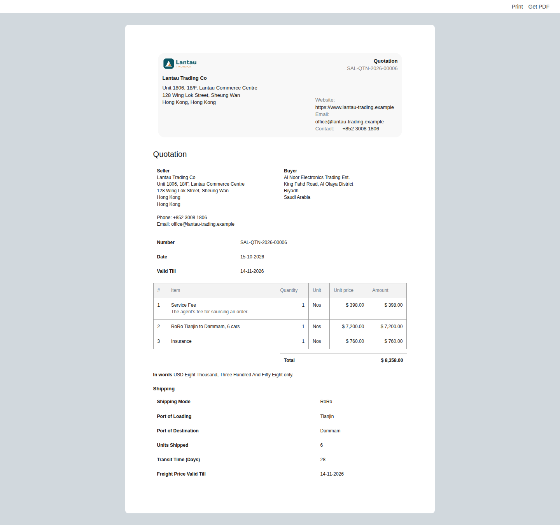Viewport: 560px width, 525px height.
Task: Click the Quantity column header
Action: point(292,290)
